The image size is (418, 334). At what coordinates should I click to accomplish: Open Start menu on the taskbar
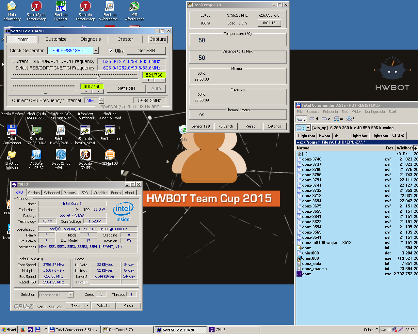click(9, 330)
